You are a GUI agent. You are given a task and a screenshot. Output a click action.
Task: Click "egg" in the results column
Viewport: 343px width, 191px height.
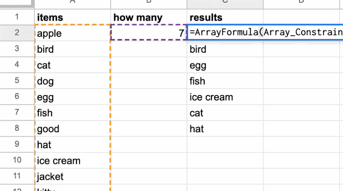point(225,65)
